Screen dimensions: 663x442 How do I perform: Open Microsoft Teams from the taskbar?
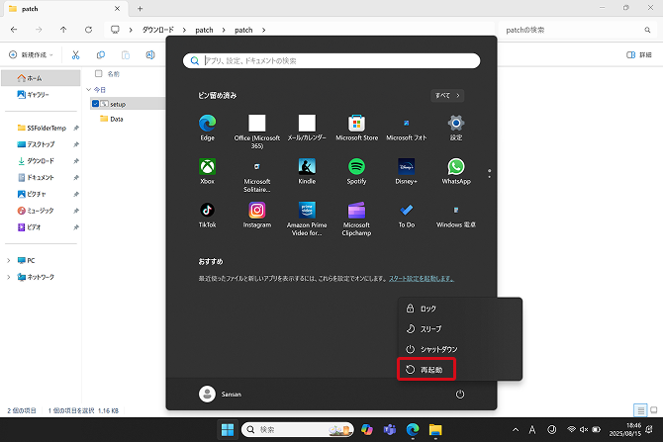(x=390, y=430)
